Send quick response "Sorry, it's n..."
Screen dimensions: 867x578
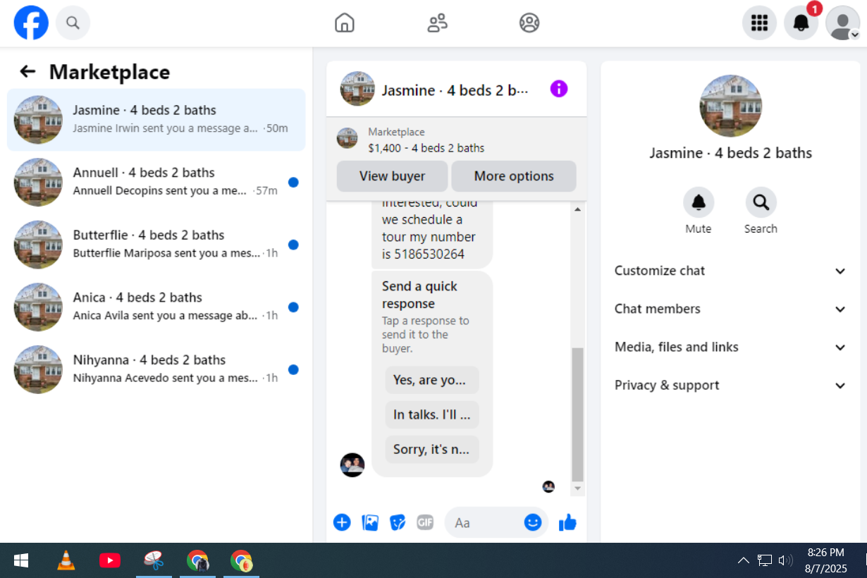(x=432, y=449)
